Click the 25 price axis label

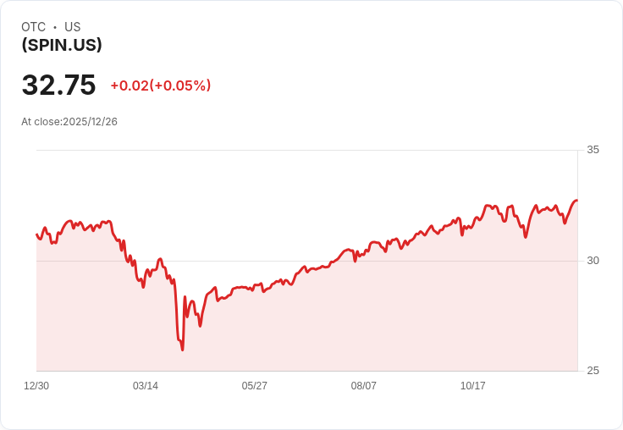point(593,371)
